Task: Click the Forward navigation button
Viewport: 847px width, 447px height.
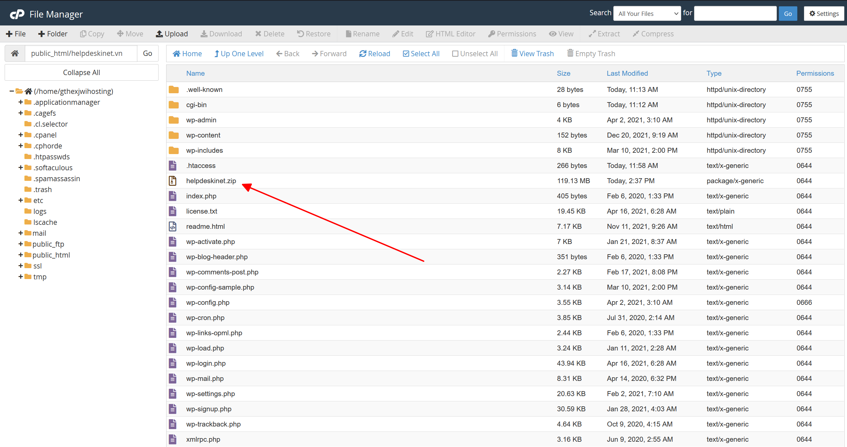Action: point(329,54)
